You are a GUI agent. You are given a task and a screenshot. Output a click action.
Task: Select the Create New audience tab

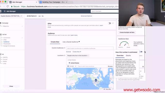pos(55,42)
